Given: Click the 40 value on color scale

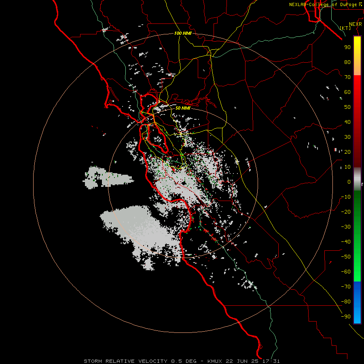Looking at the screenshot, I should pyautogui.click(x=347, y=122).
